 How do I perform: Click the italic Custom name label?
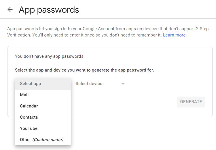pyautogui.click(x=48, y=140)
